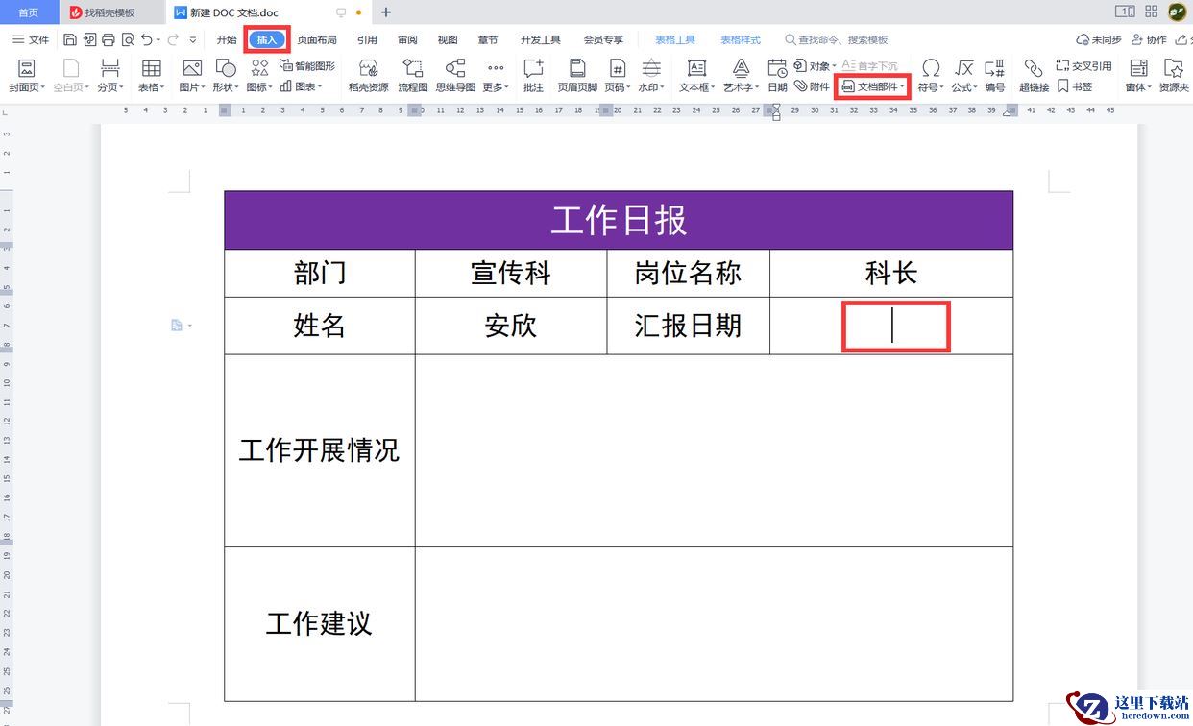This screenshot has width=1193, height=726.
Task: Click the Symbol (符号) omega icon
Action: pyautogui.click(x=931, y=68)
